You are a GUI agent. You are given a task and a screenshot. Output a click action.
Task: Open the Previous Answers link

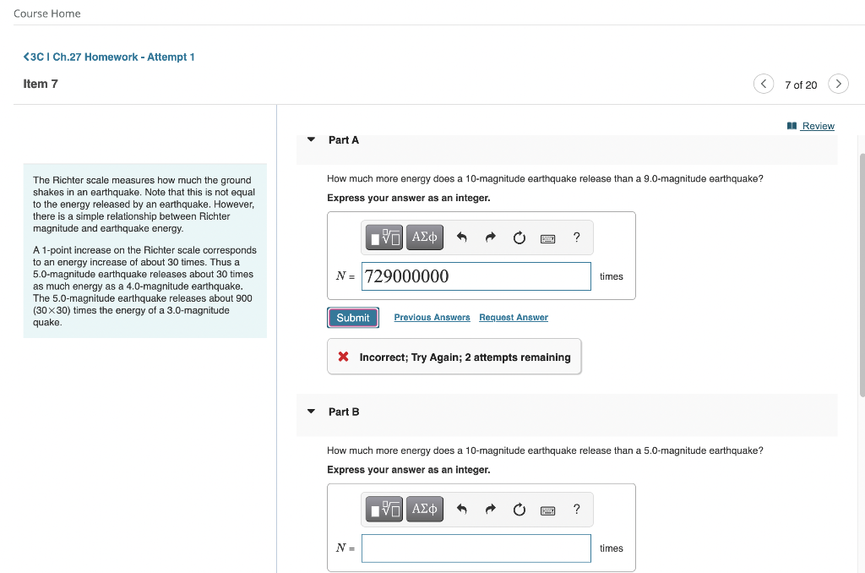click(x=432, y=318)
